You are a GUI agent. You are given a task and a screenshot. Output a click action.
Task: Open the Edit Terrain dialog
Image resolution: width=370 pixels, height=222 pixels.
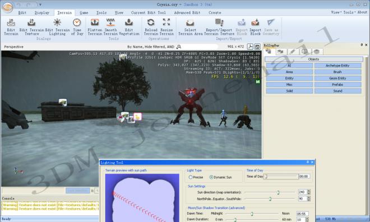[x=11, y=27]
